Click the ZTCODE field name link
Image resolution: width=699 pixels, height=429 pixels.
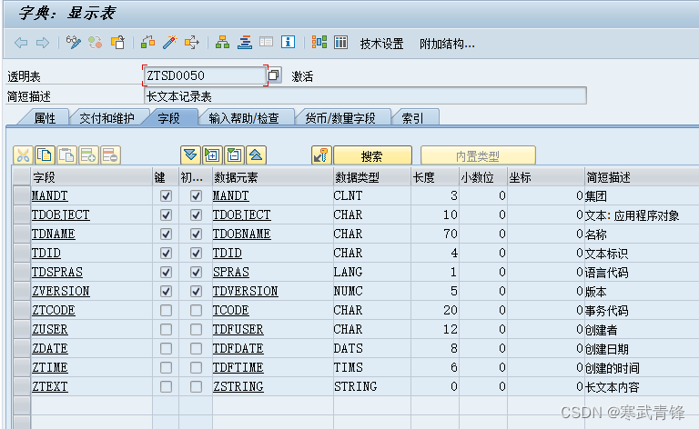[x=54, y=310]
